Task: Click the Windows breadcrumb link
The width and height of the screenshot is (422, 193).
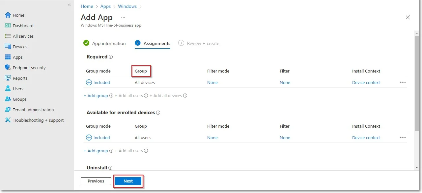Action: coord(127,6)
